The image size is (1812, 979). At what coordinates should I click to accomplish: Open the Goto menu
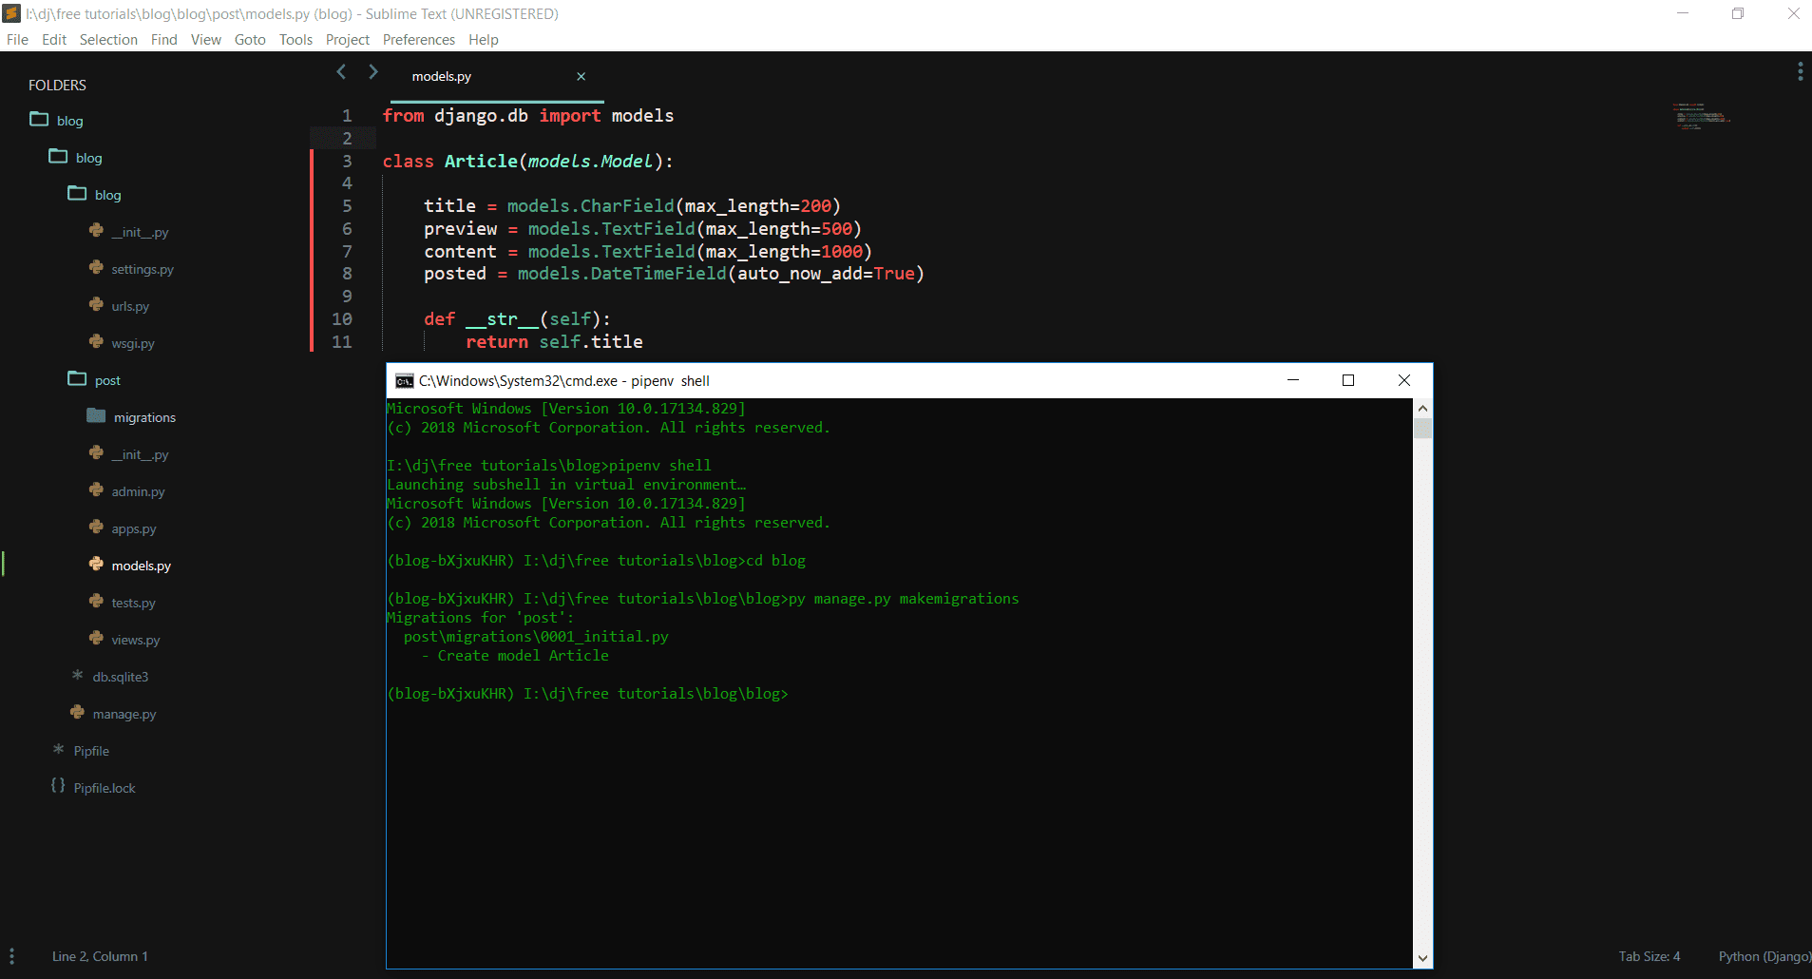point(250,39)
